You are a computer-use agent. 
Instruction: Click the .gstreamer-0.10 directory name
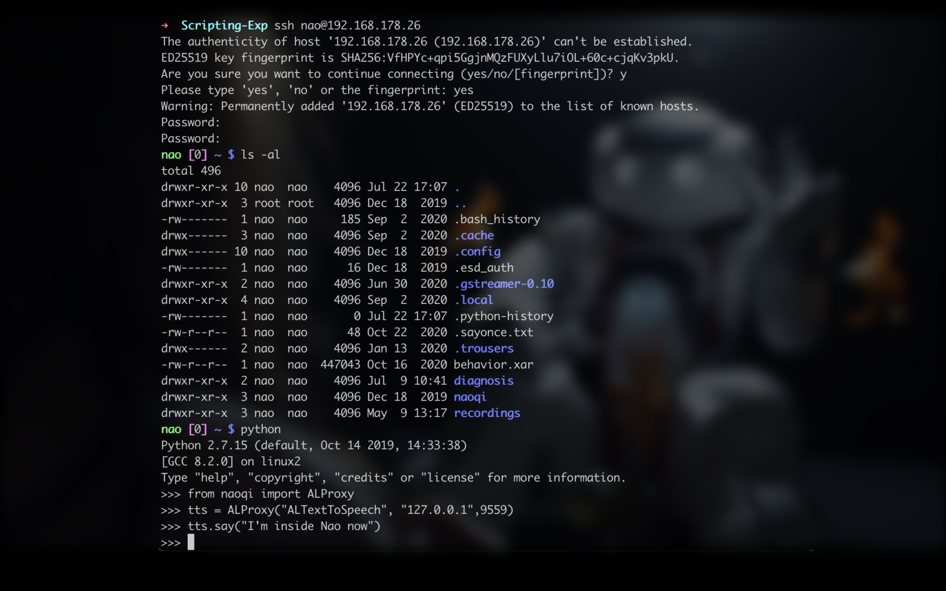(x=504, y=284)
